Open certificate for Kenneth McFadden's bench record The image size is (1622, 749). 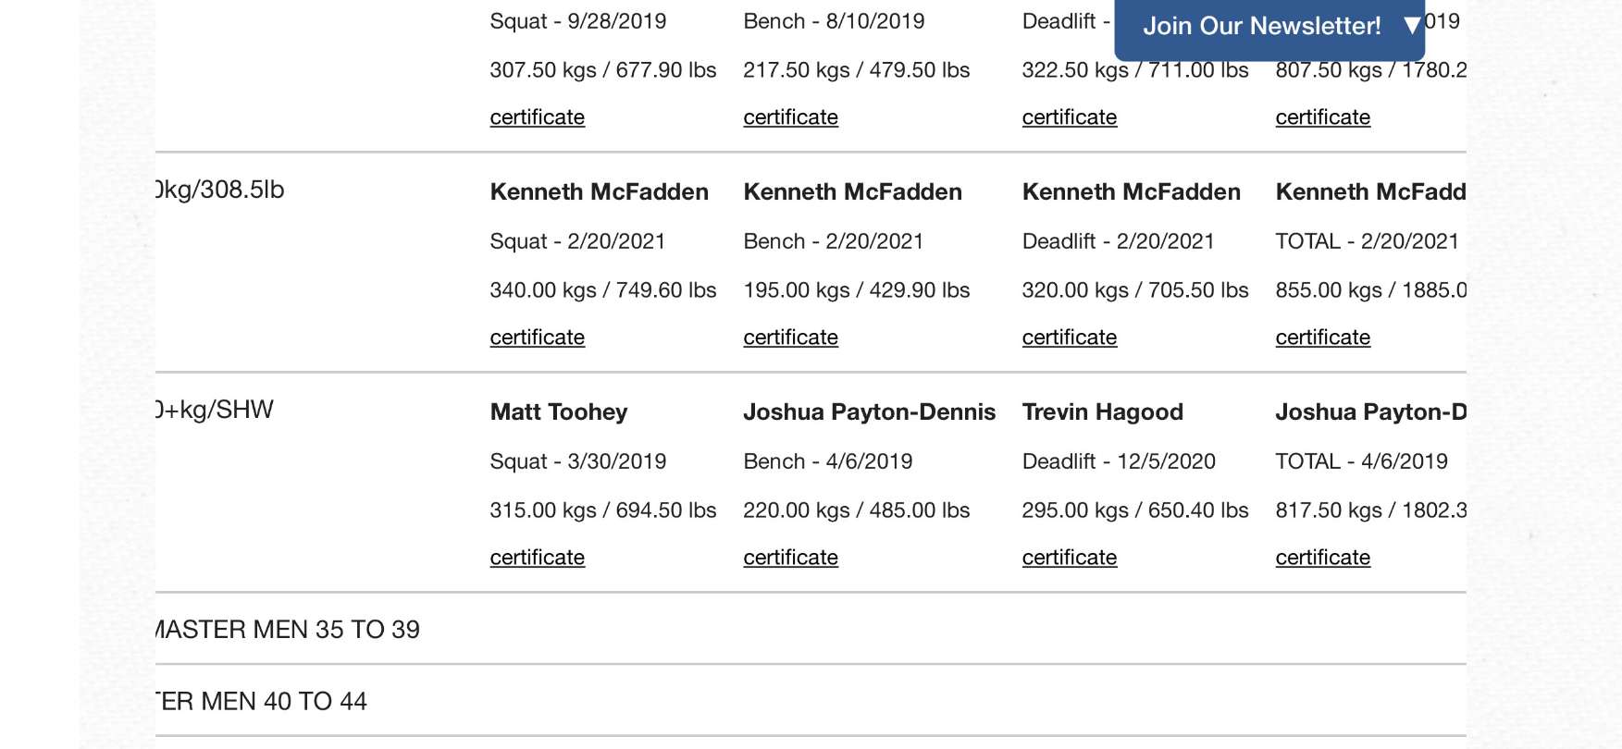790,338
